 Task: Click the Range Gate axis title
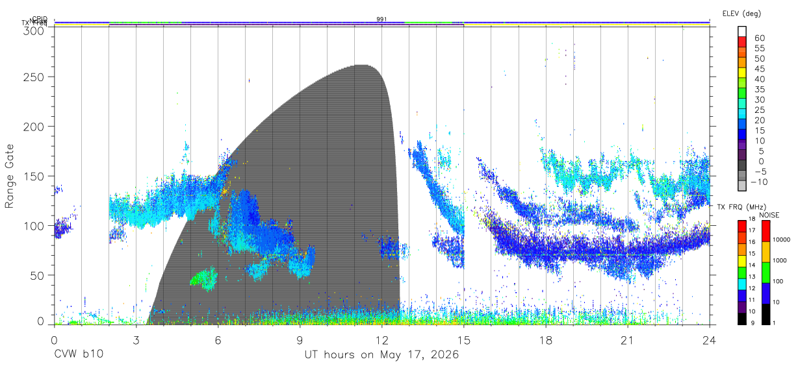coord(10,175)
